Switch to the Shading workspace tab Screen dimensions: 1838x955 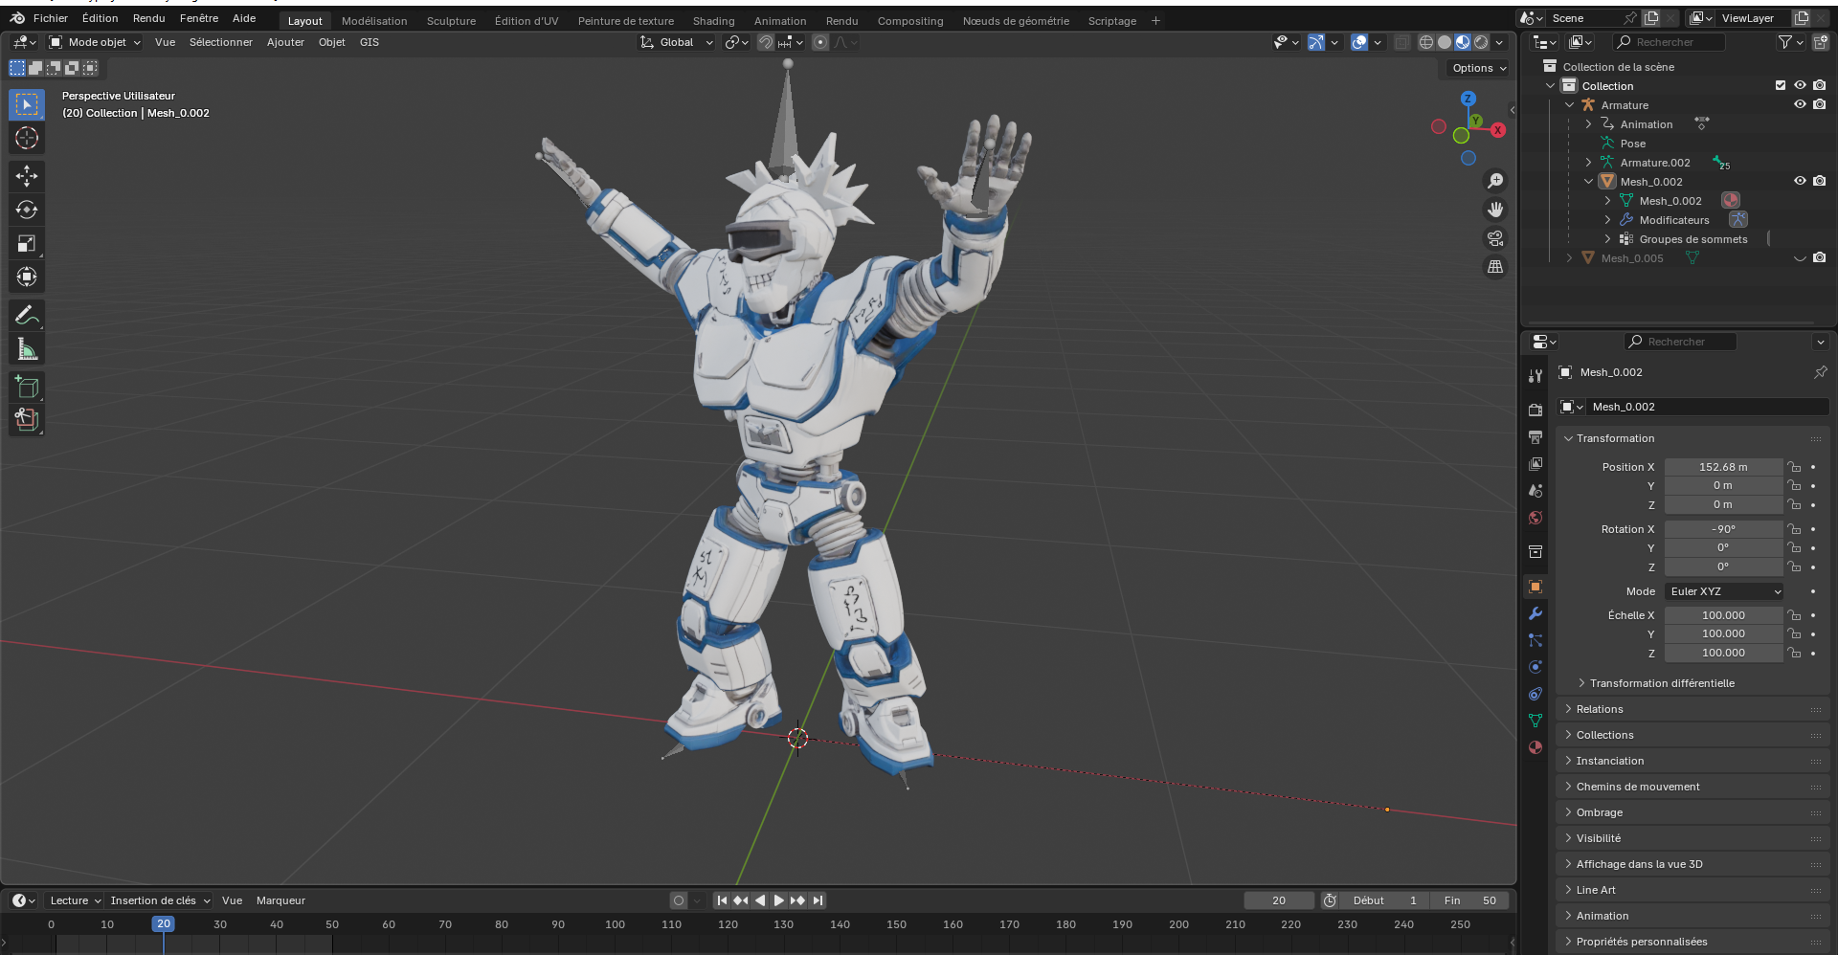pyautogui.click(x=713, y=21)
